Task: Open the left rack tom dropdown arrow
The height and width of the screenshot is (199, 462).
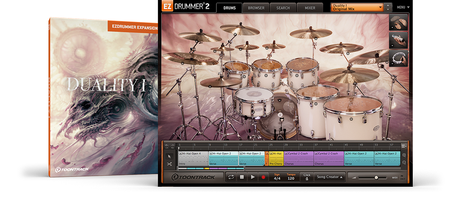Action: [x=244, y=77]
